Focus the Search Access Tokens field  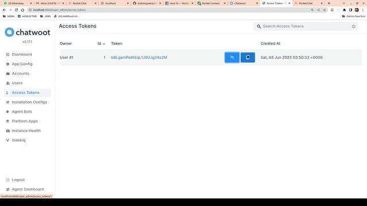pyautogui.click(x=306, y=26)
